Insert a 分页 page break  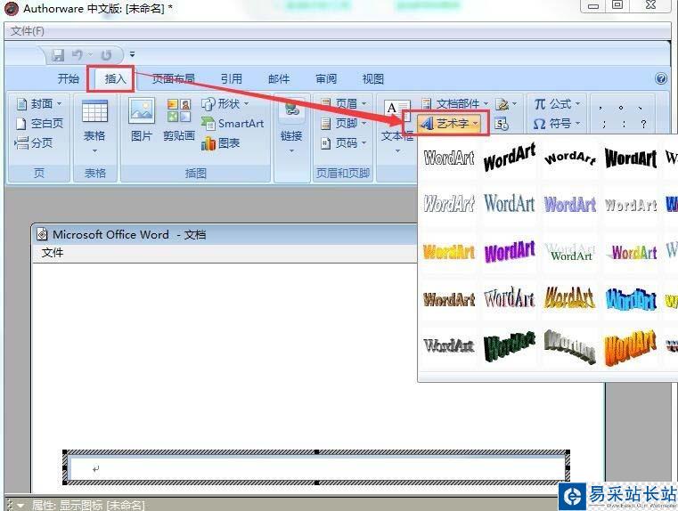coord(34,142)
